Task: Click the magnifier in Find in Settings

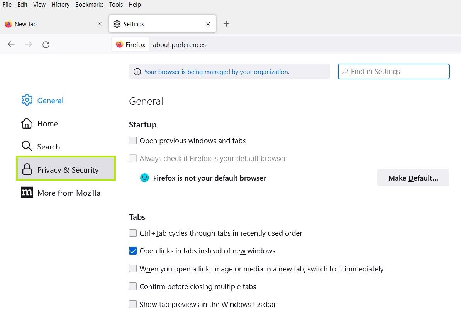Action: pyautogui.click(x=345, y=71)
